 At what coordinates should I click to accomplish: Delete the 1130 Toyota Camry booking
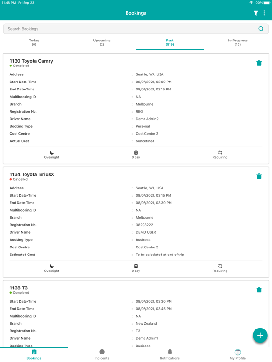click(x=259, y=63)
